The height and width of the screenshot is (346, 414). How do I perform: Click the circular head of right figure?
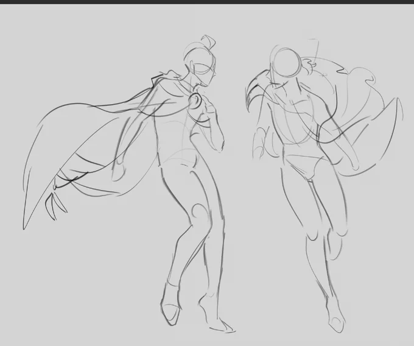[287, 63]
